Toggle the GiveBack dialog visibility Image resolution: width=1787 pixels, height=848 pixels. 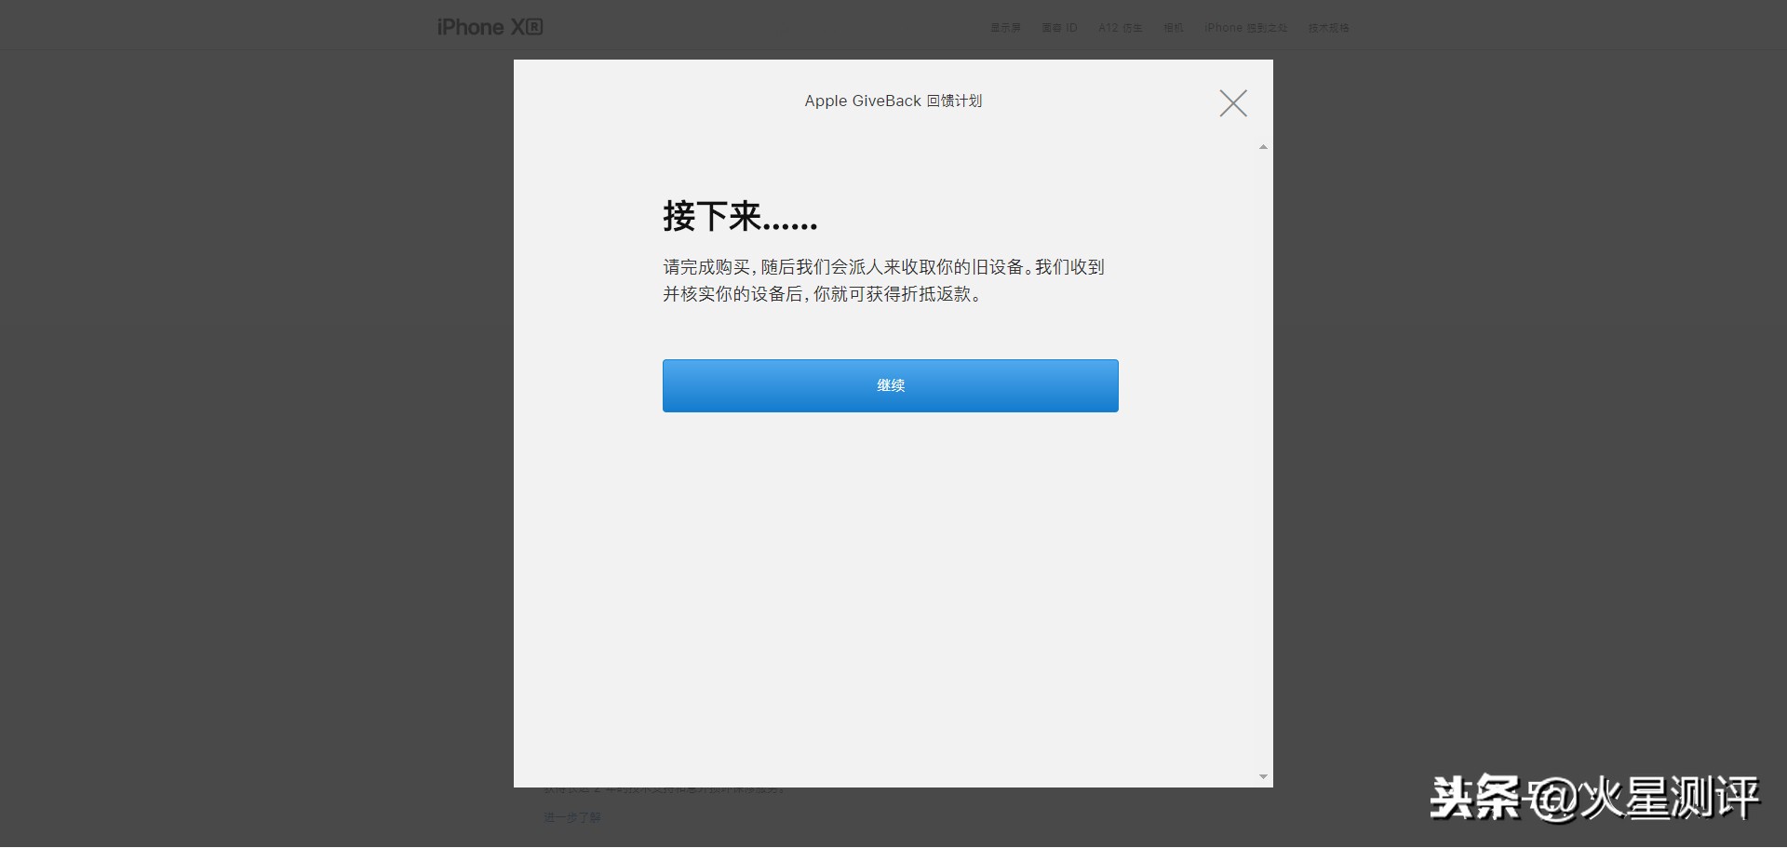click(x=1232, y=102)
